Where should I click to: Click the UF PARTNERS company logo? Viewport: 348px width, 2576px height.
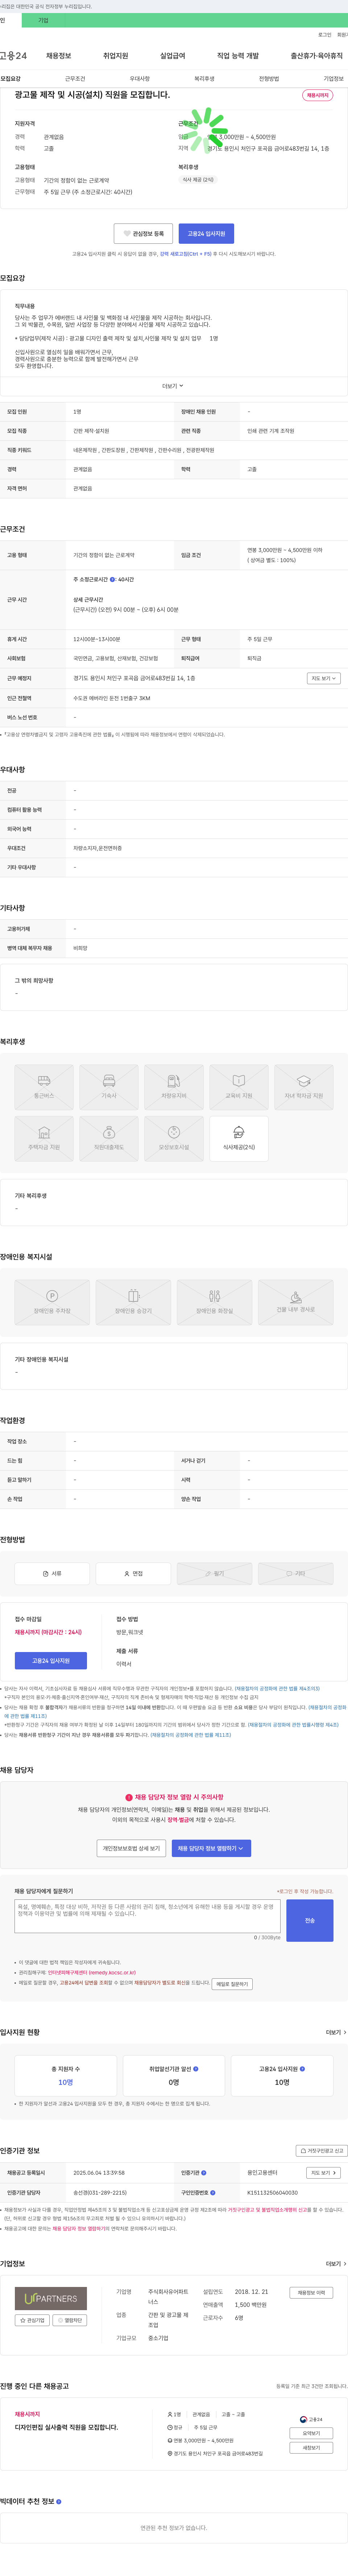pyautogui.click(x=51, y=2299)
